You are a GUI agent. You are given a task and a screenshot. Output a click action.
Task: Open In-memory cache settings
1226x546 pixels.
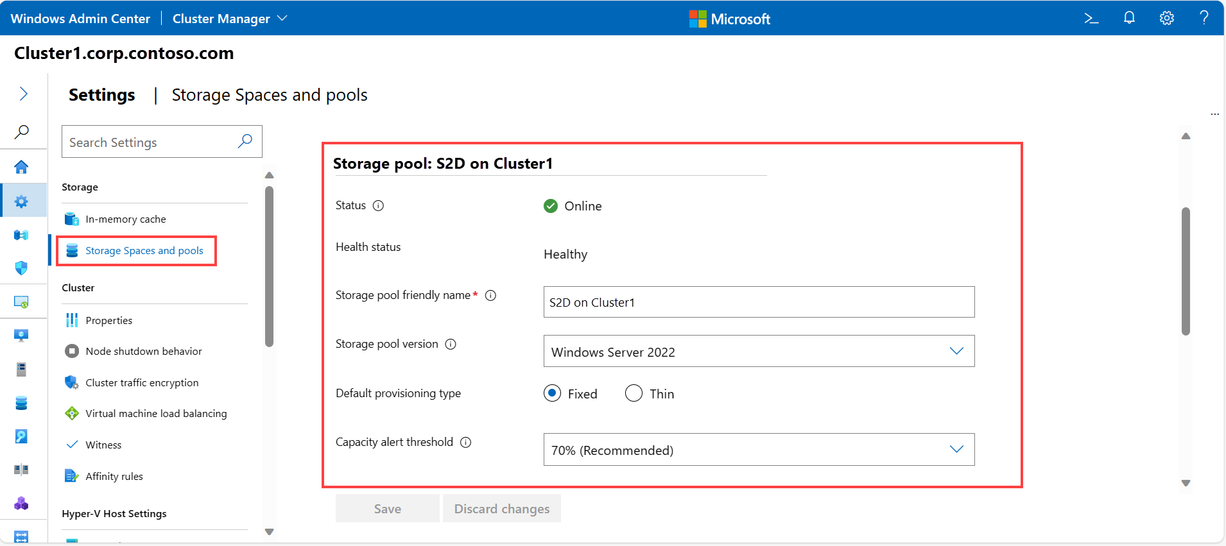126,219
